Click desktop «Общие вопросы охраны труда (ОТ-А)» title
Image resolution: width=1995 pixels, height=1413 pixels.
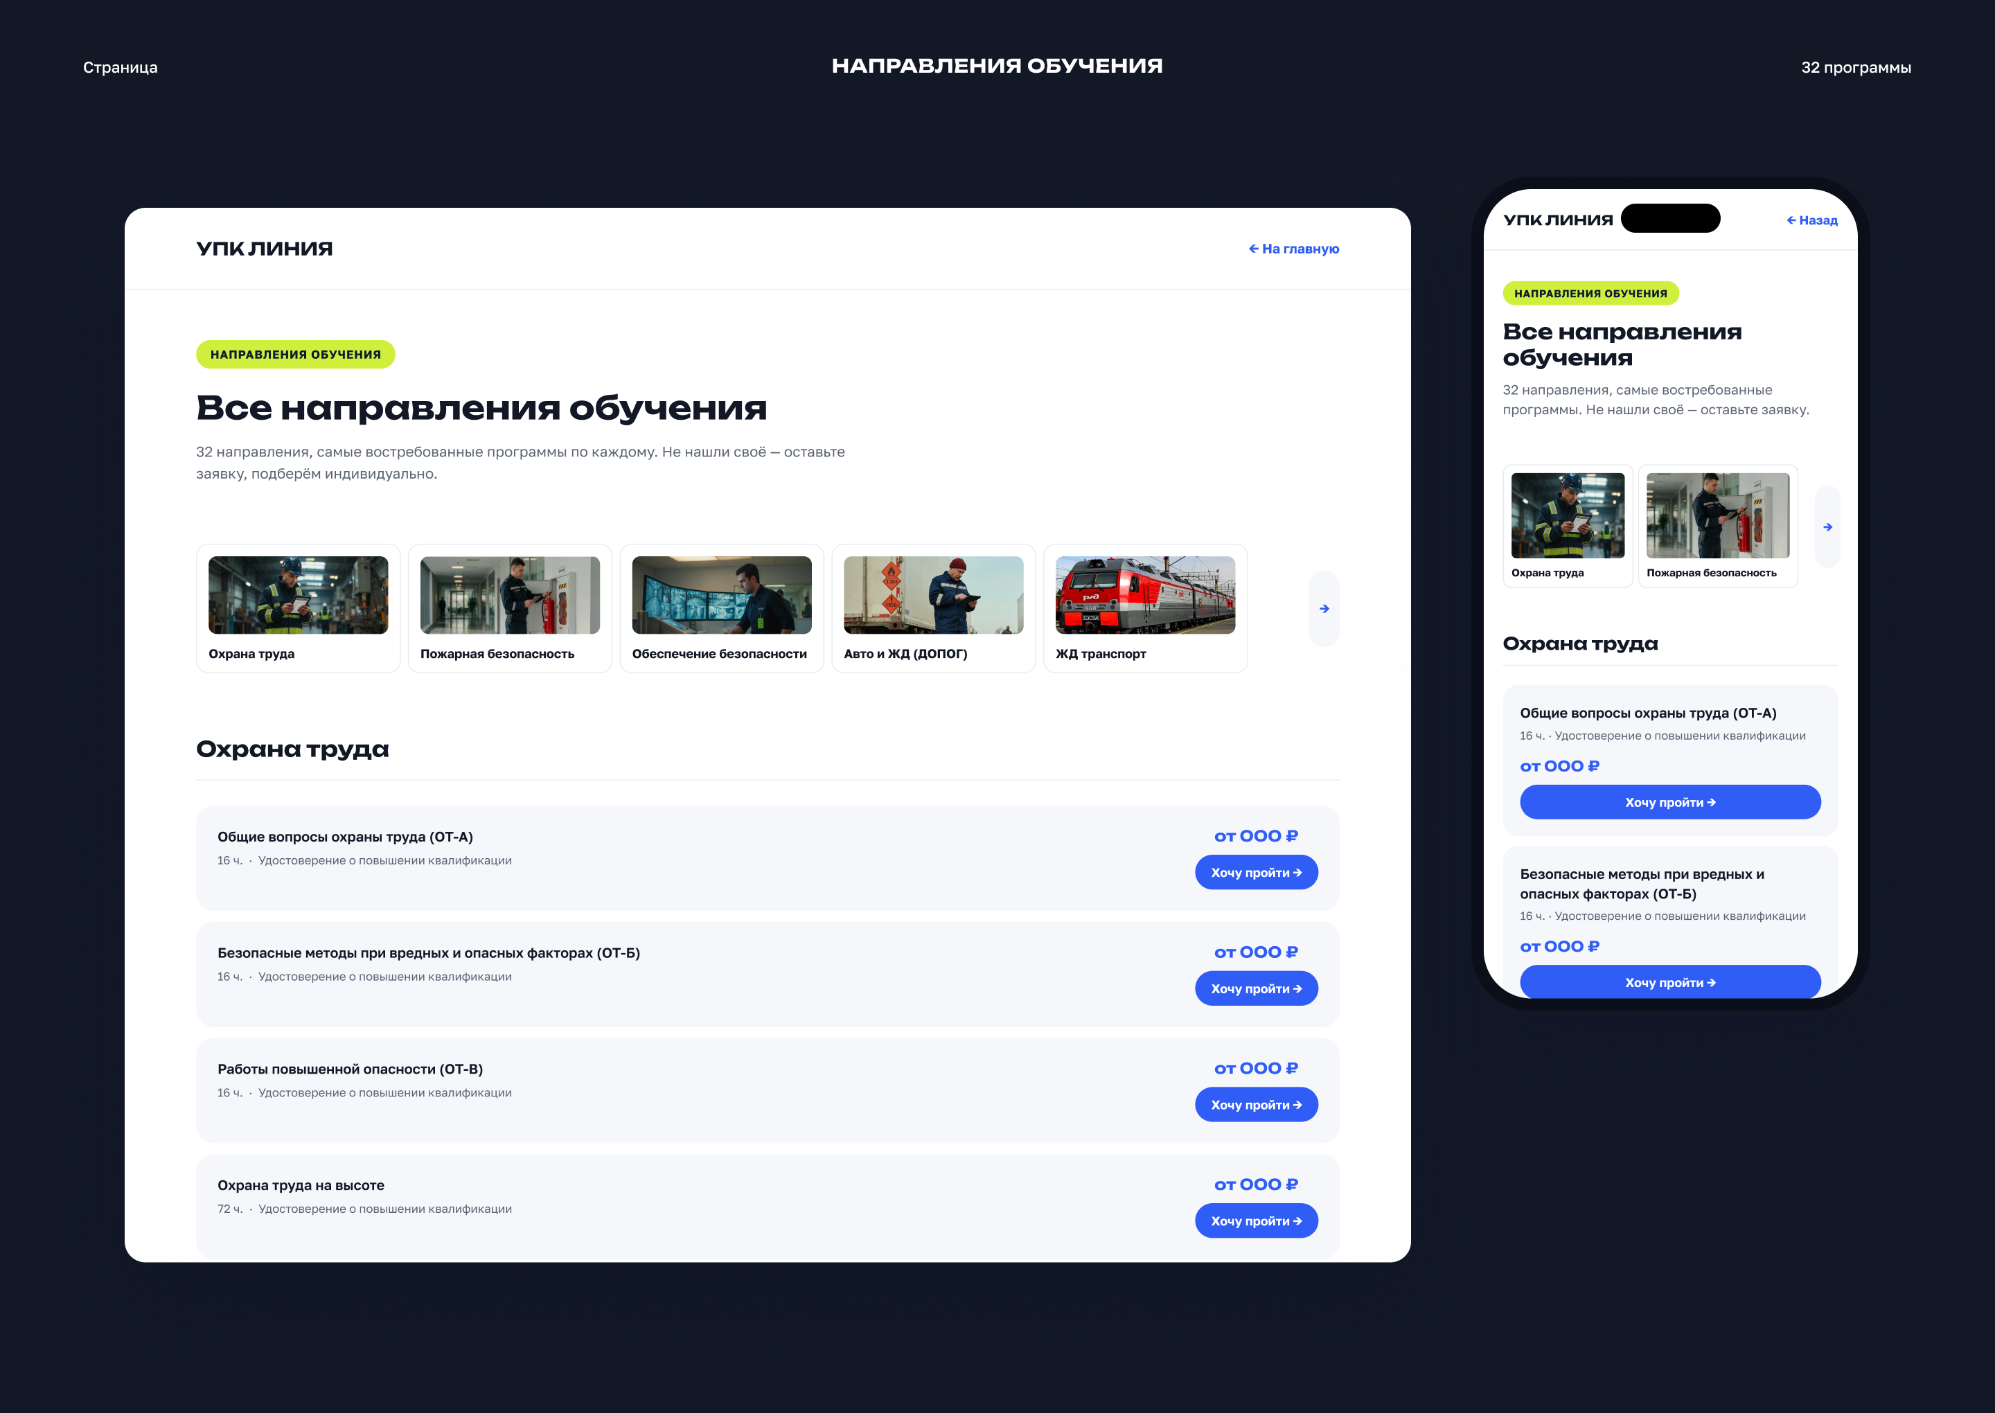pyautogui.click(x=346, y=837)
